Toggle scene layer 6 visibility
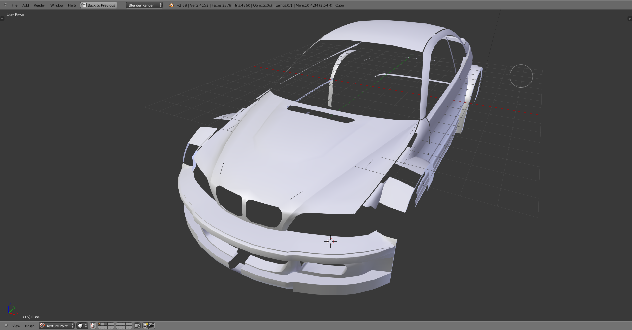Viewport: 632px width, 330px height. [118, 324]
